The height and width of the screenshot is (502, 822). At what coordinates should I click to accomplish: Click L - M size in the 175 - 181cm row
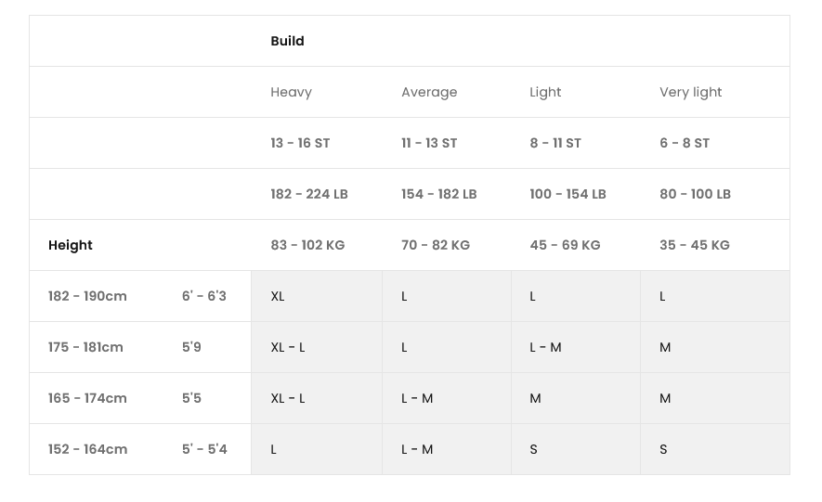tap(545, 347)
